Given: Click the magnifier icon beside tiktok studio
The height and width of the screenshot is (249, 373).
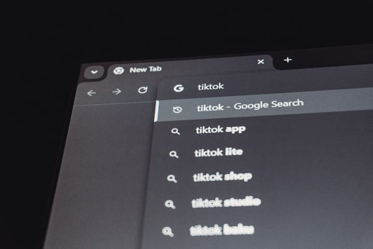Looking at the screenshot, I should (170, 204).
